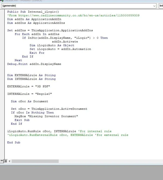Screen dimensions: 163x180
Task: Click the Dim oDoc As Document line
Action: coord(30,101)
